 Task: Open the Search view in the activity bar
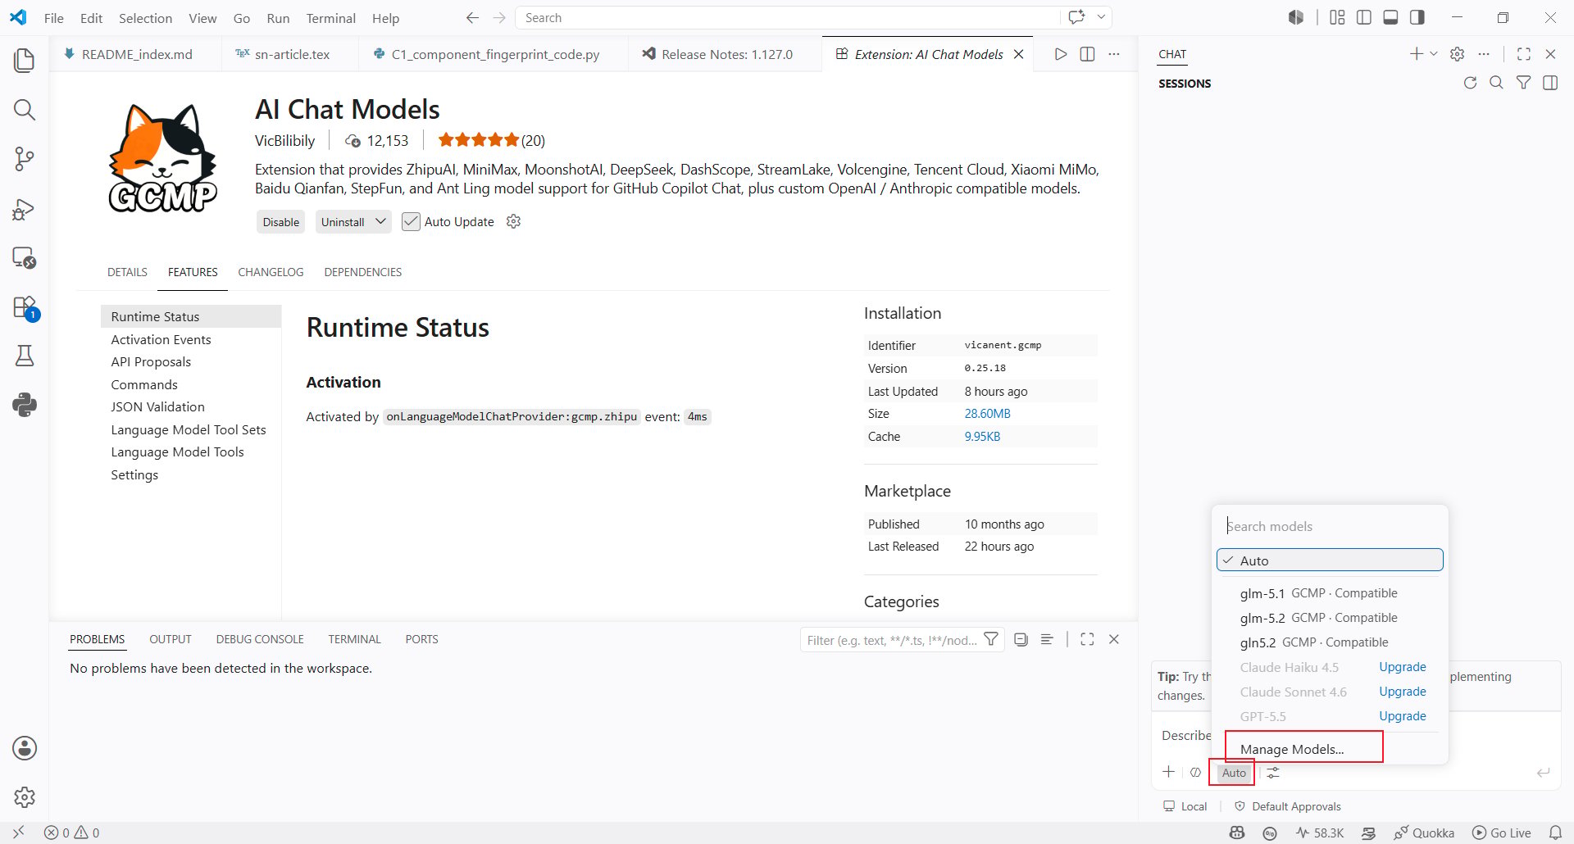coord(25,109)
